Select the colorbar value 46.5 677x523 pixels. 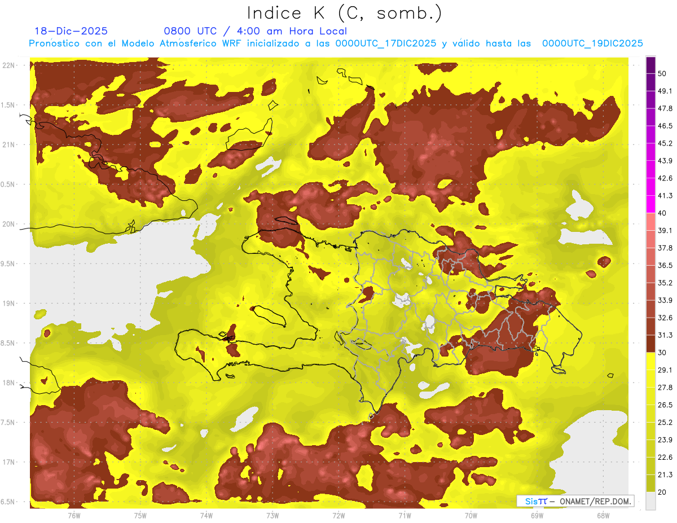666,125
